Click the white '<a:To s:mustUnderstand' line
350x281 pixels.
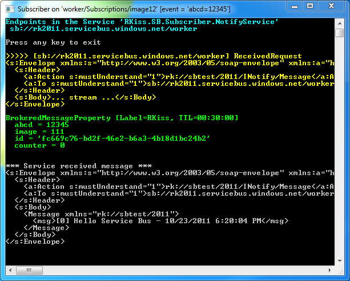pos(179,193)
